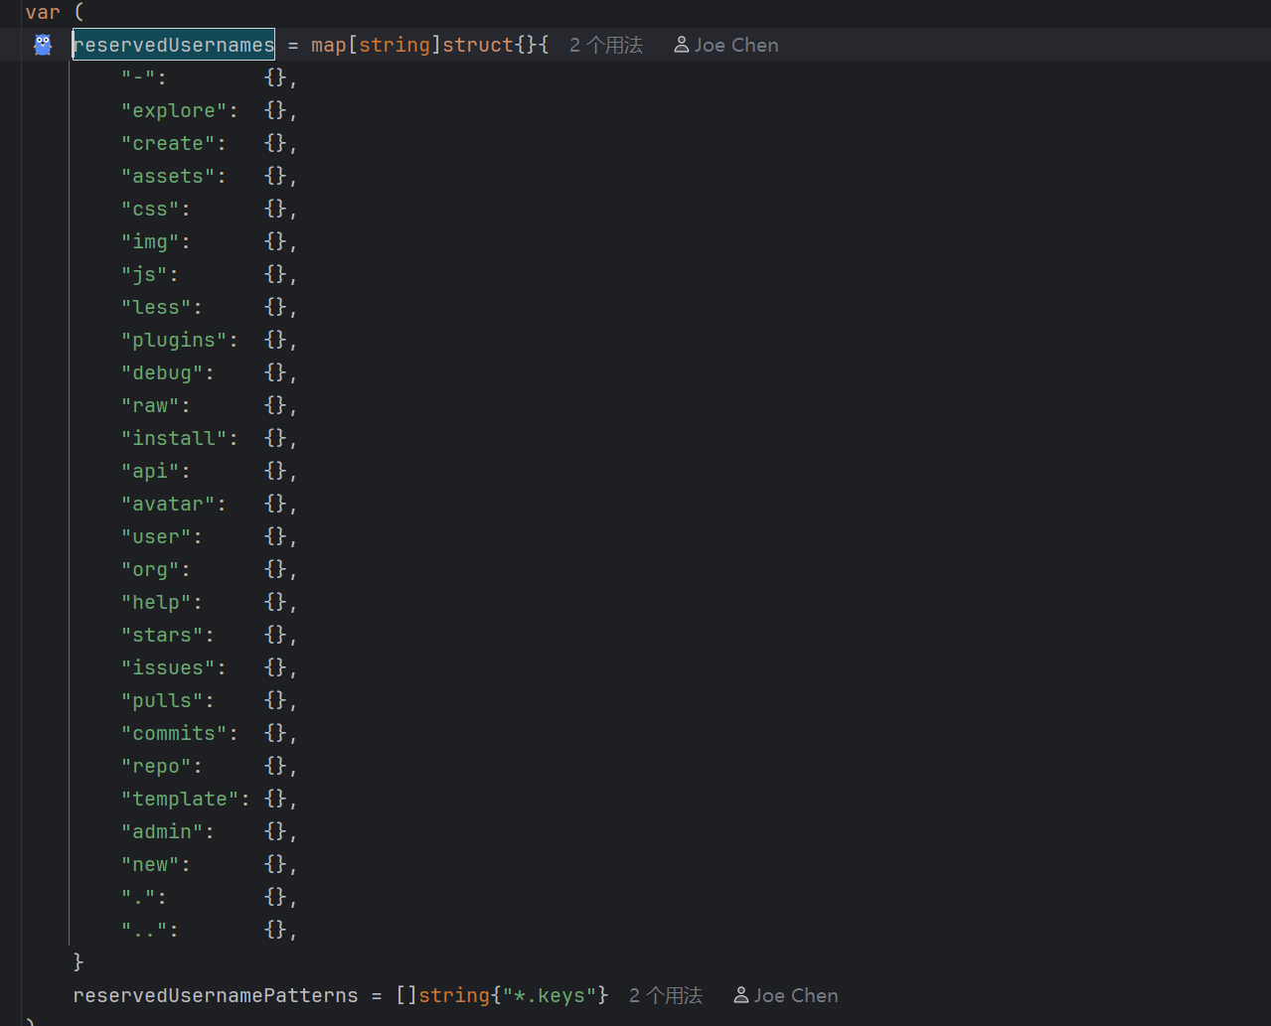1271x1026 pixels.
Task: Click the reservedUsernamePatterns variable name
Action: (216, 995)
